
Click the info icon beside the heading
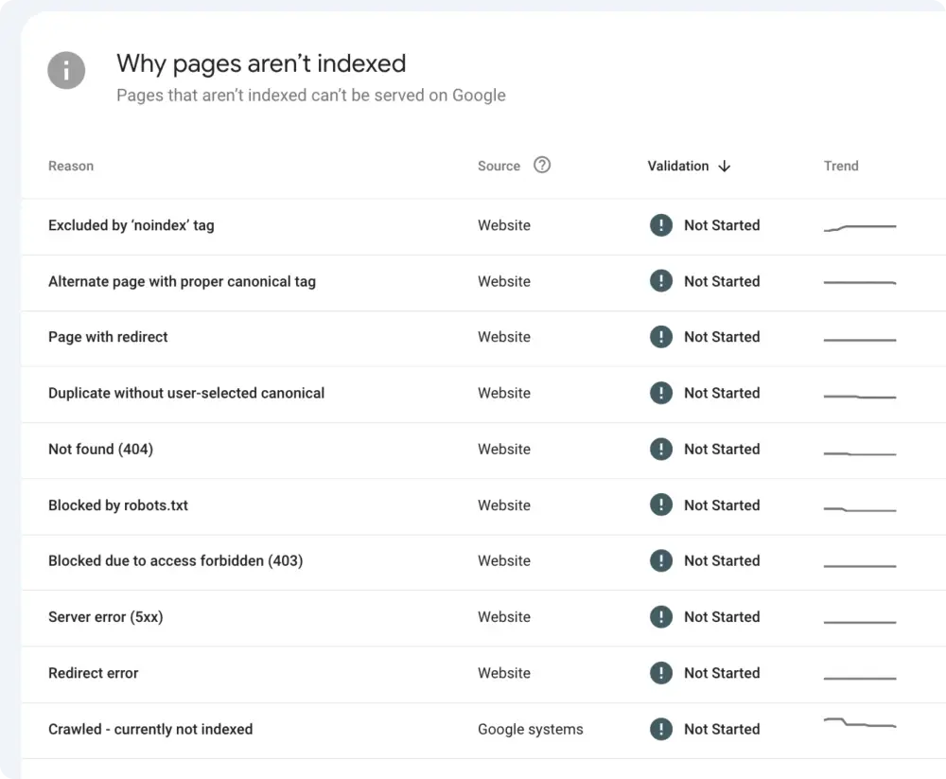click(66, 70)
